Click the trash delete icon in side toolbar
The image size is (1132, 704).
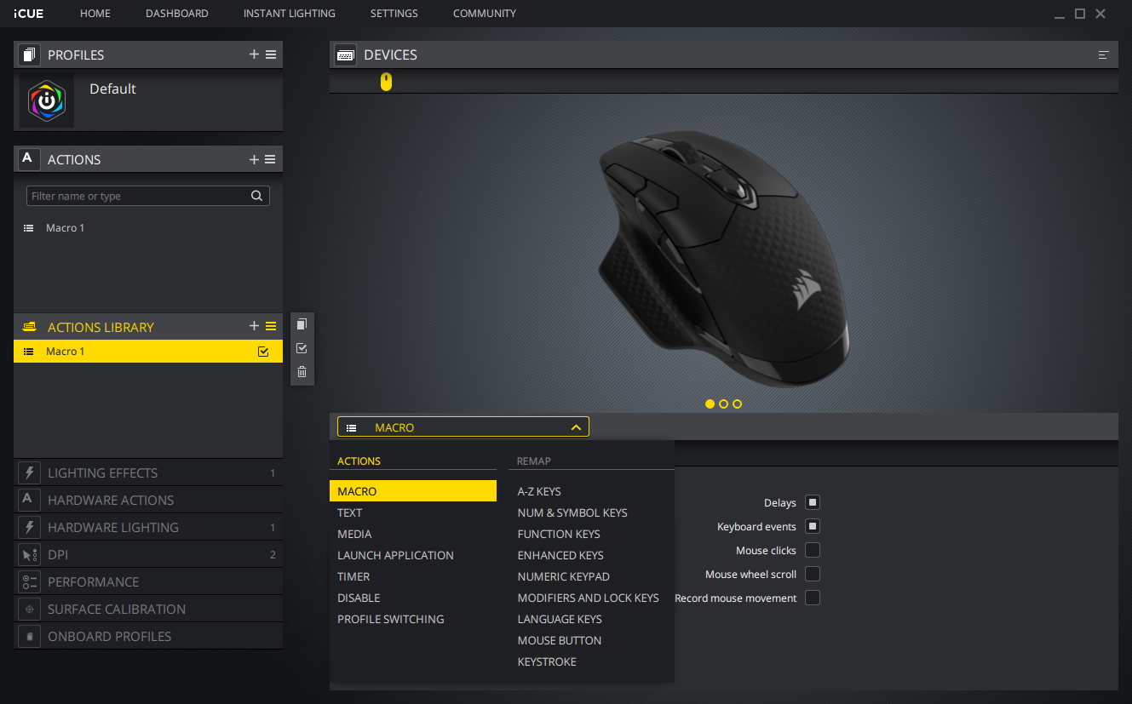pos(302,372)
